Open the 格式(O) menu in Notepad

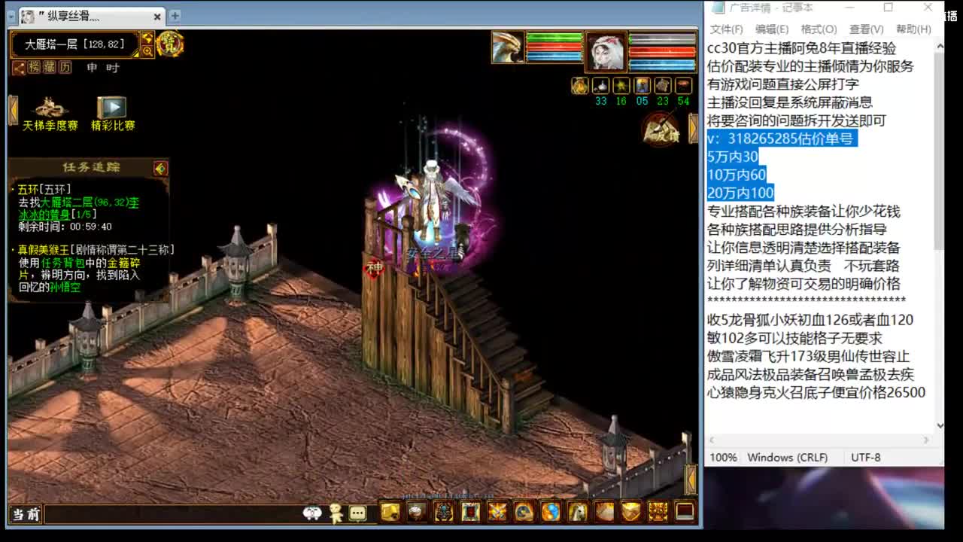click(x=819, y=29)
